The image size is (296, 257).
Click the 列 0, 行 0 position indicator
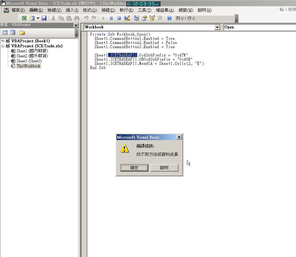pyautogui.click(x=205, y=18)
